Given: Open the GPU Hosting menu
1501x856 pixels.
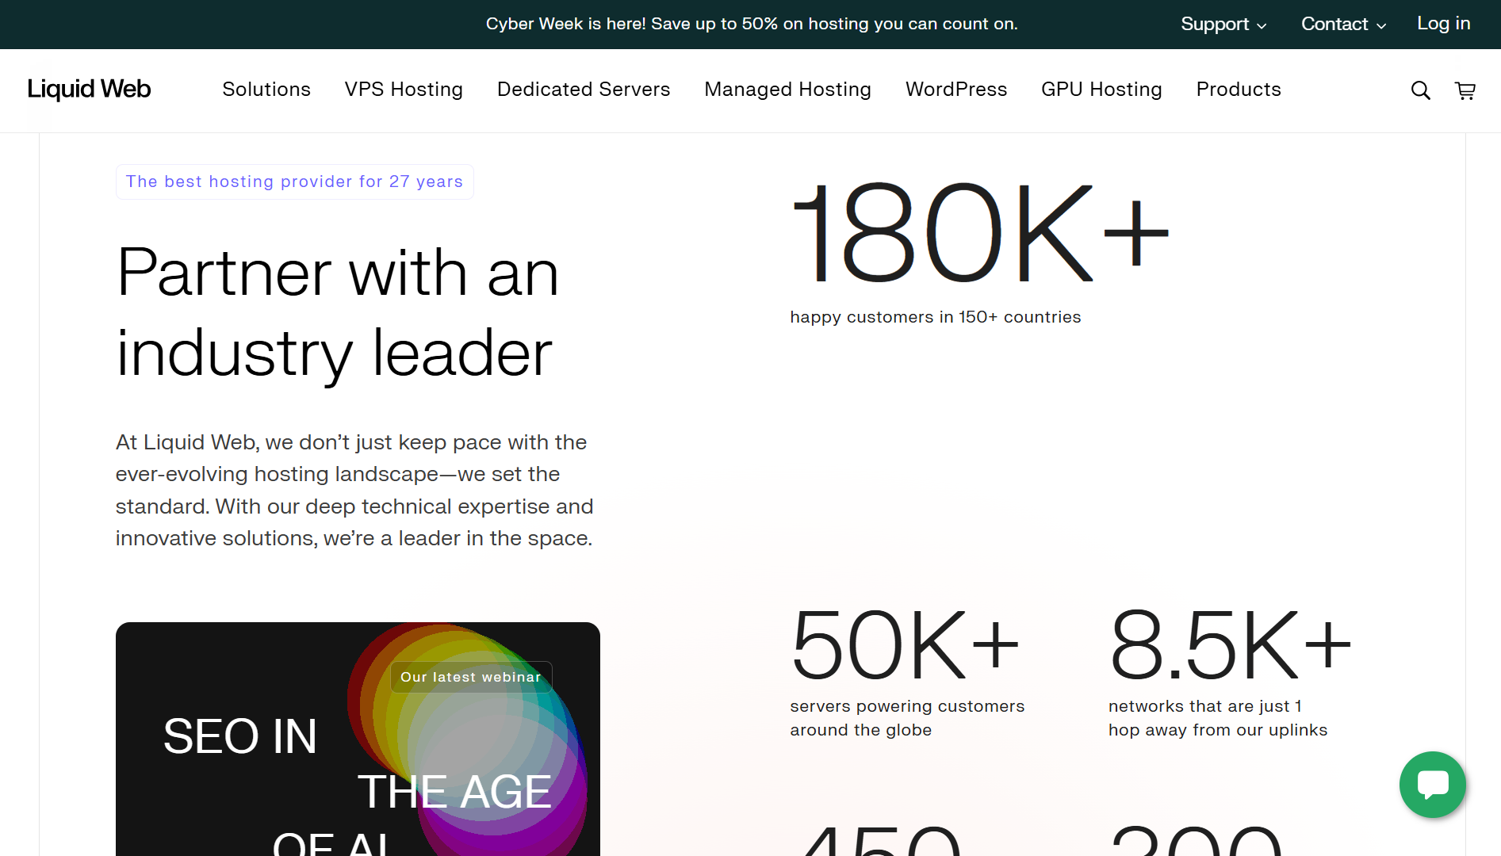Looking at the screenshot, I should [x=1101, y=90].
